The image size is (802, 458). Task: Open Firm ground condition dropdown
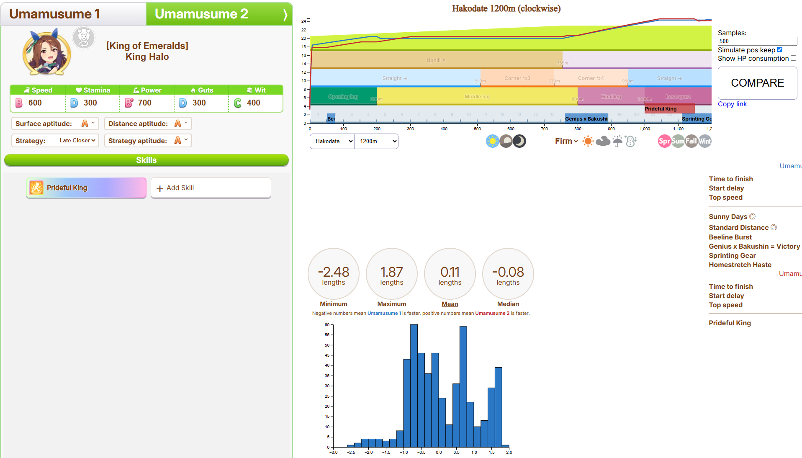(x=566, y=142)
